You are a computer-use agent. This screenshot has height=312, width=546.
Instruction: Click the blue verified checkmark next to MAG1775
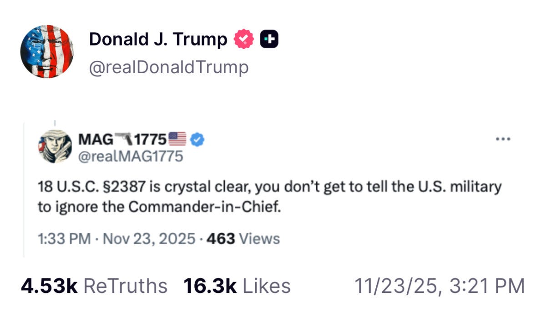coord(197,140)
